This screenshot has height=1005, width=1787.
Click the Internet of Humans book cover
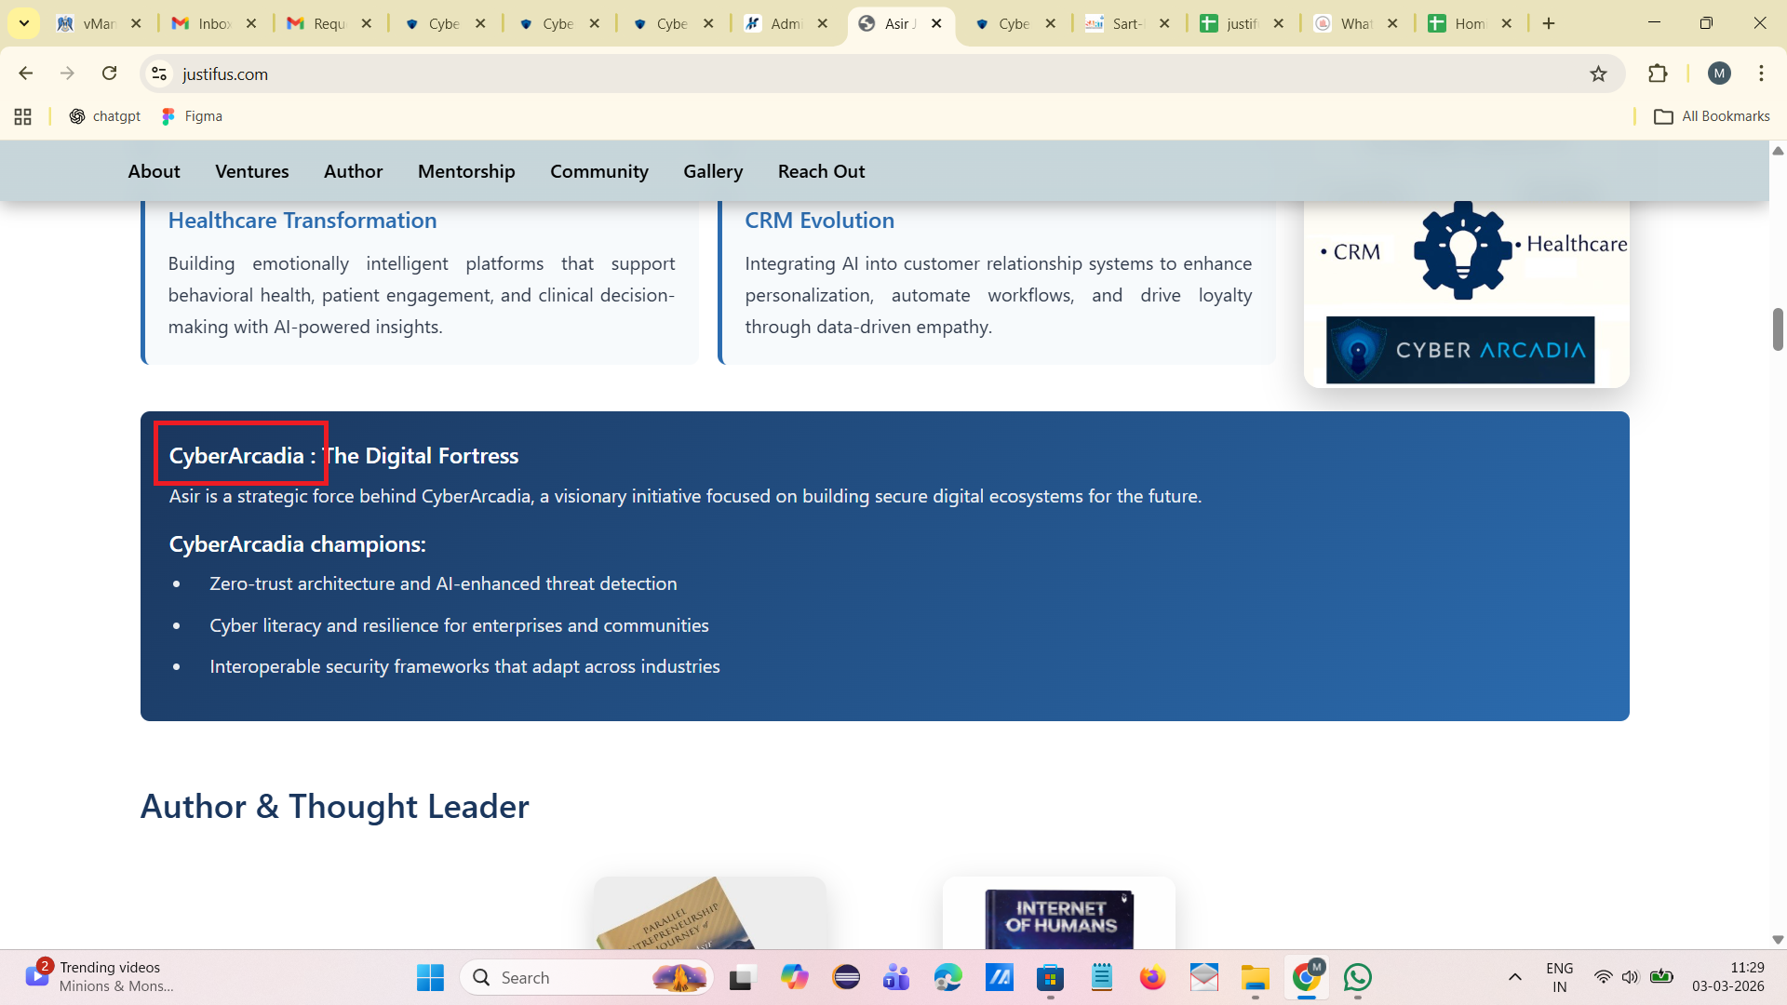pos(1059,918)
